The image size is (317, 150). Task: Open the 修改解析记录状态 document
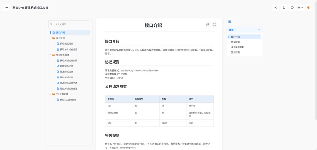69,83
